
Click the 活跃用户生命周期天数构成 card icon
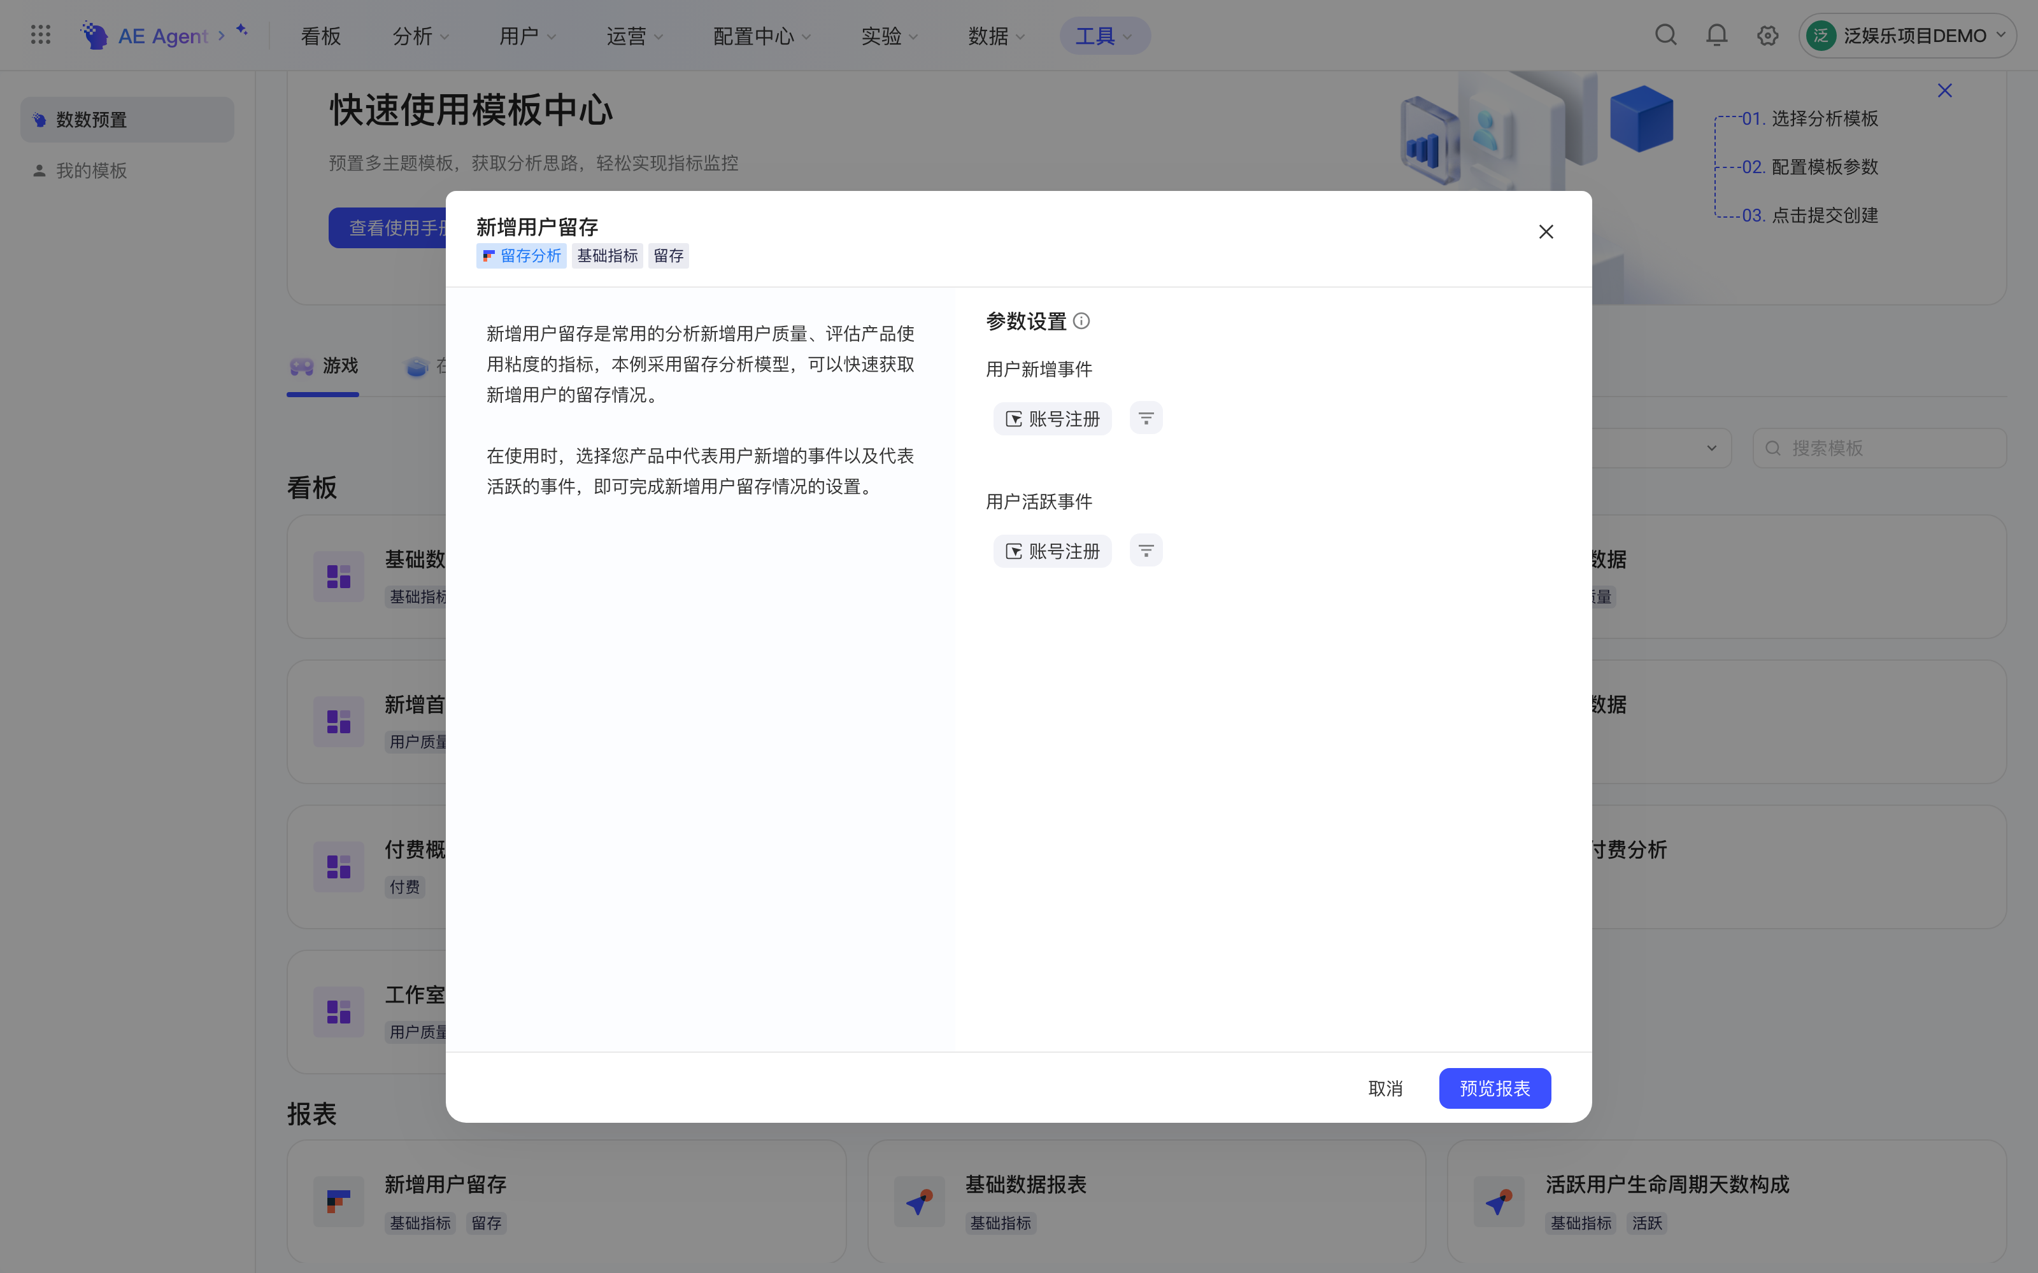click(x=1498, y=1200)
